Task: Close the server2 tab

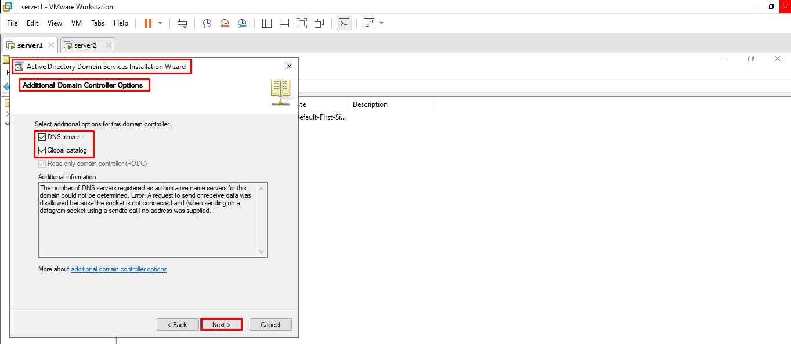Action: click(109, 45)
